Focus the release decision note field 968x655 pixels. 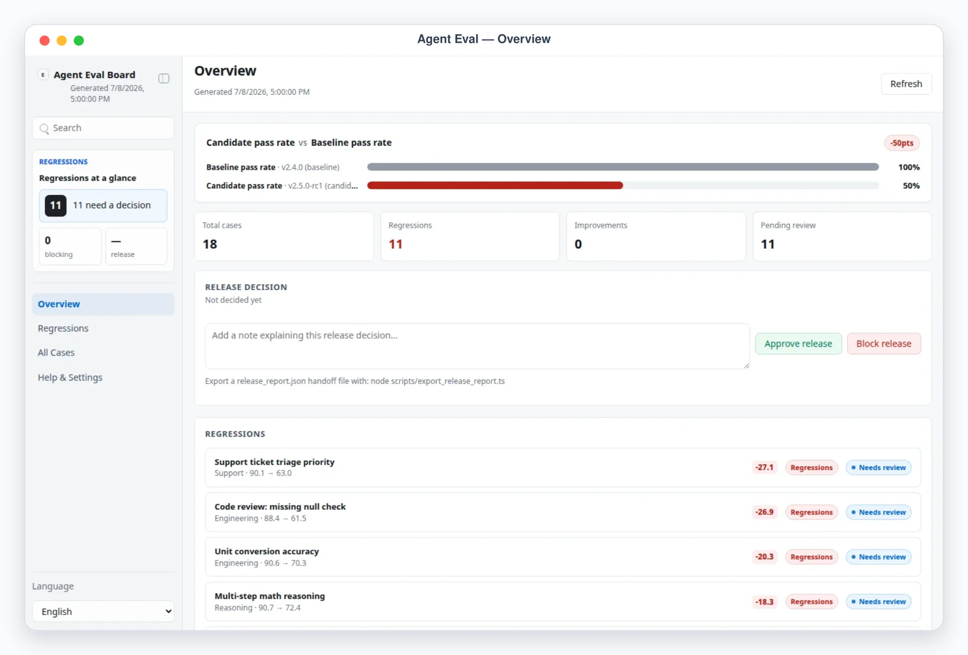477,346
